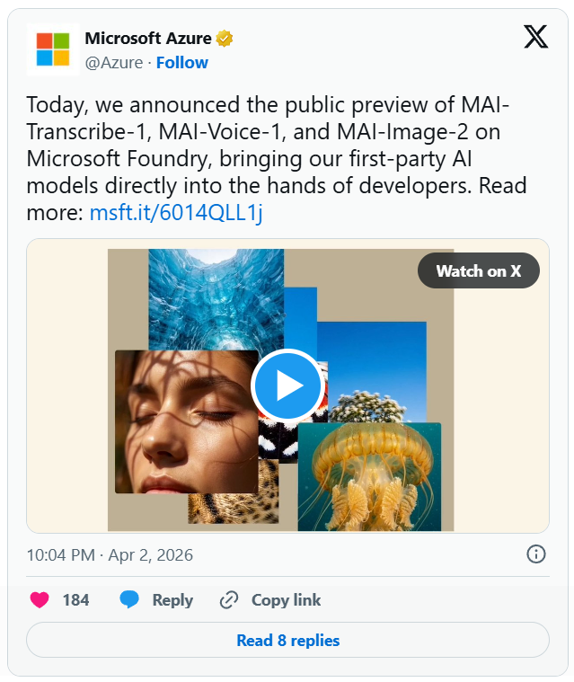Open the msft.it/6014QLL1j link
The image size is (574, 682).
176,212
